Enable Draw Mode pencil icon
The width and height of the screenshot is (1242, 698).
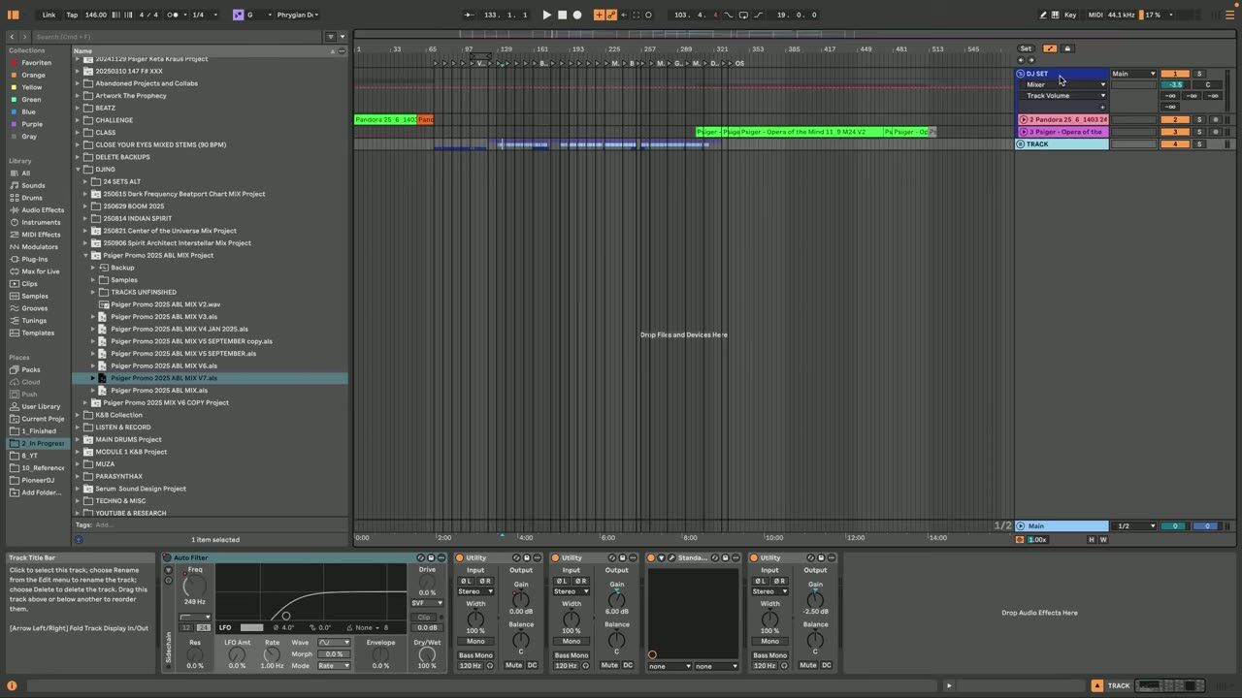(1044, 15)
